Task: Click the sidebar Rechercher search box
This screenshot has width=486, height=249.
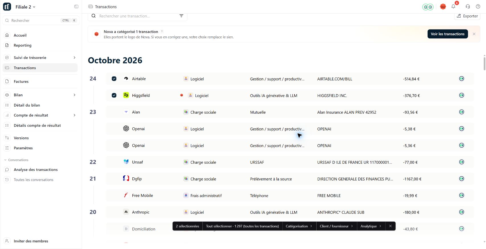Action: [x=41, y=20]
